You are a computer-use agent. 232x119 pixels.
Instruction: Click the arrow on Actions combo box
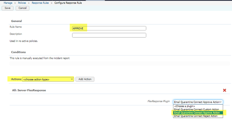[72, 79]
